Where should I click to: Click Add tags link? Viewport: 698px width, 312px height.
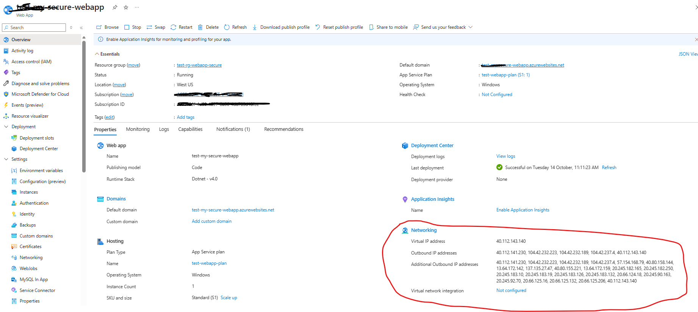click(186, 117)
